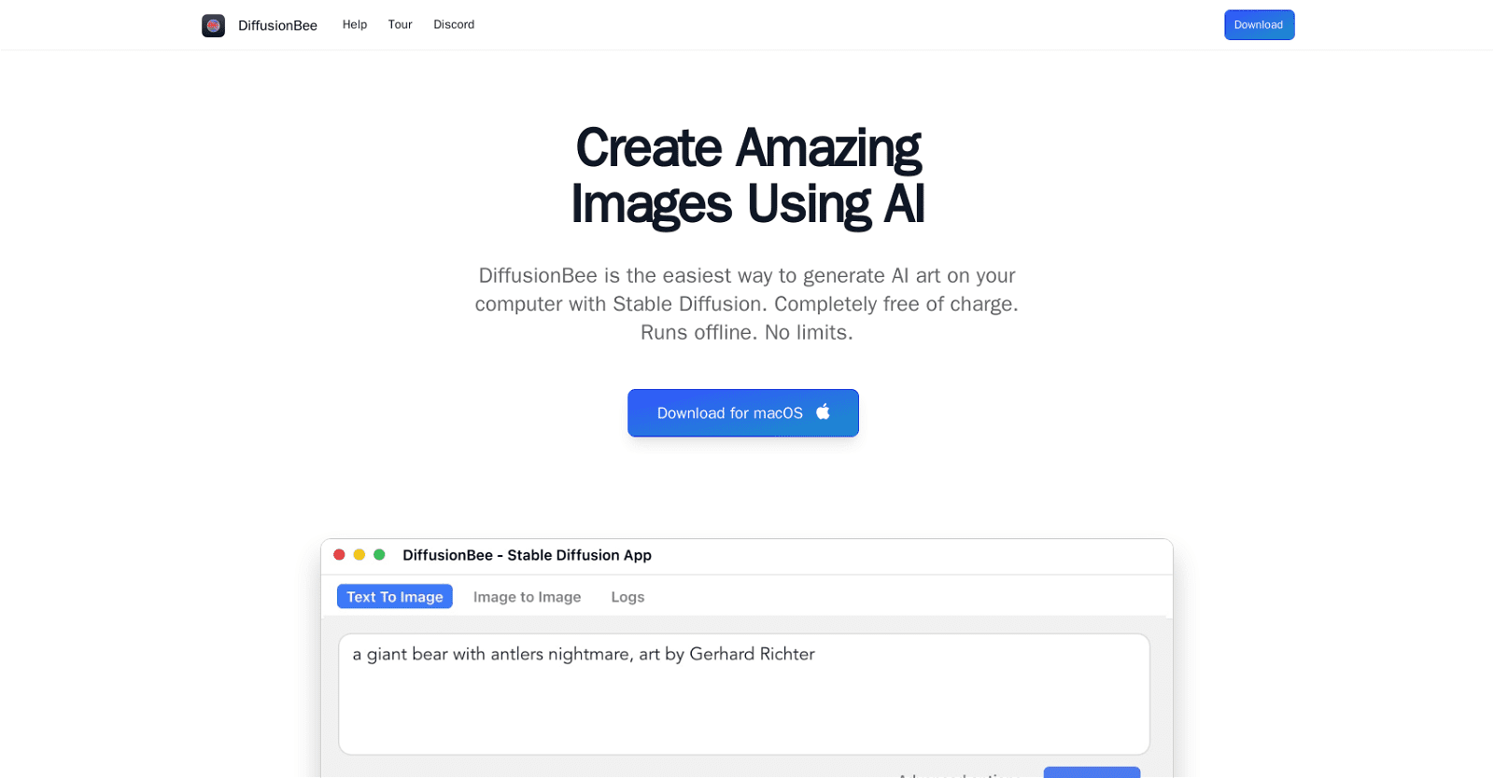Click the DiffusionBee description paragraph
1494x778 pixels.
(746, 304)
